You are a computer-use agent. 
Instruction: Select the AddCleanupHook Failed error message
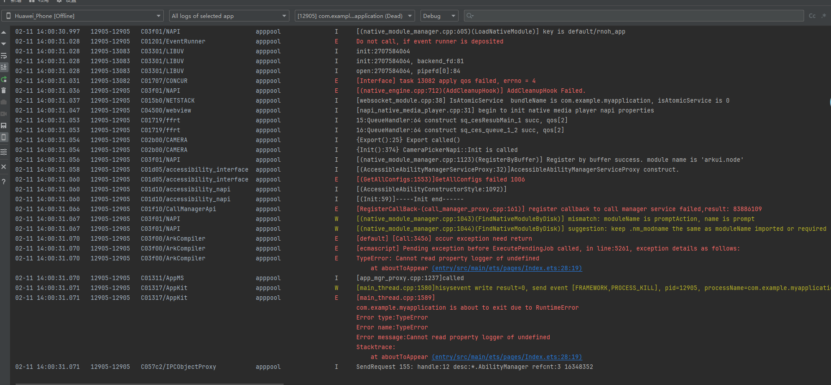click(x=471, y=91)
